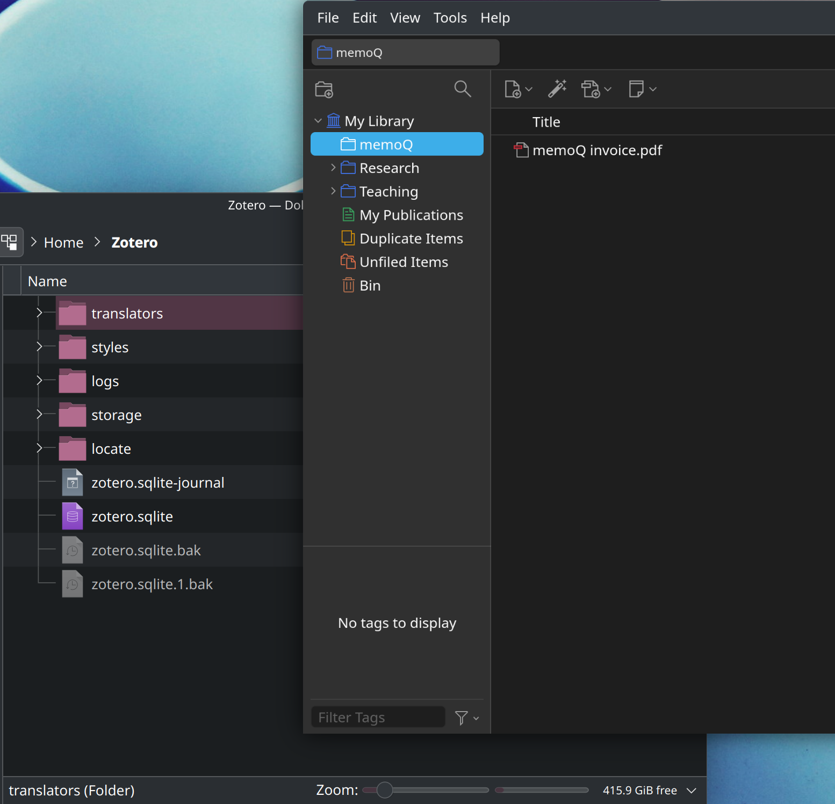
Task: Click the Filter Tags input field
Action: 378,717
